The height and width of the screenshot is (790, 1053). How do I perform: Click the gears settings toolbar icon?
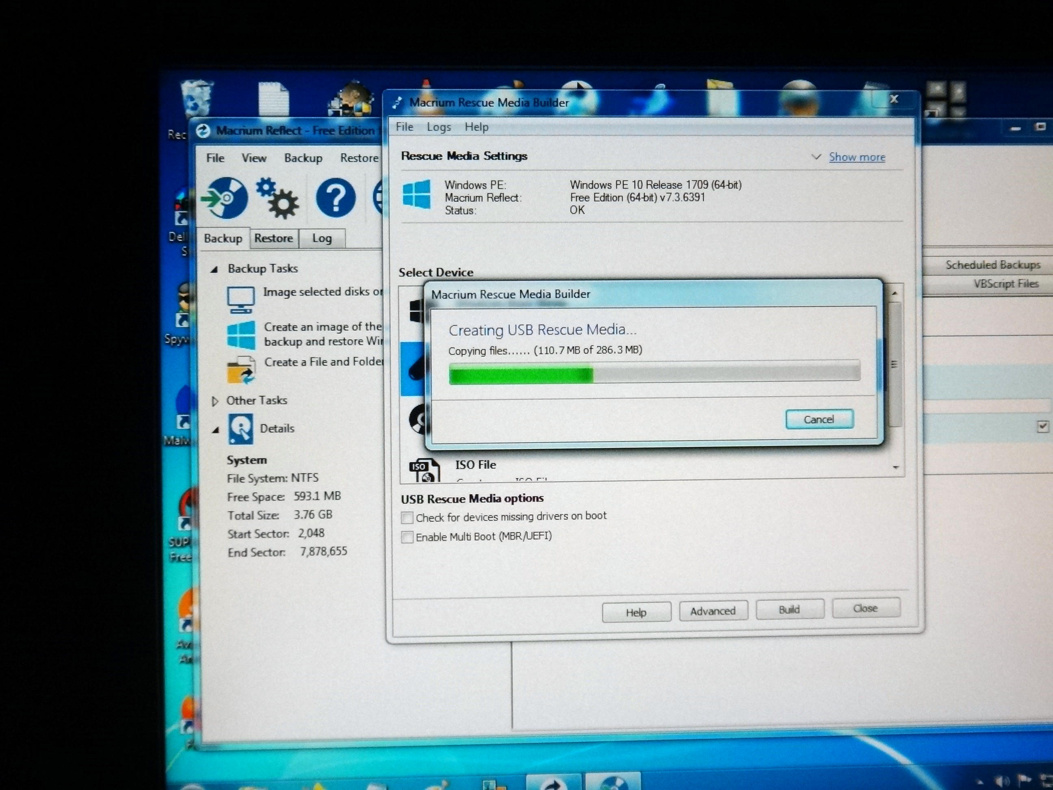277,197
